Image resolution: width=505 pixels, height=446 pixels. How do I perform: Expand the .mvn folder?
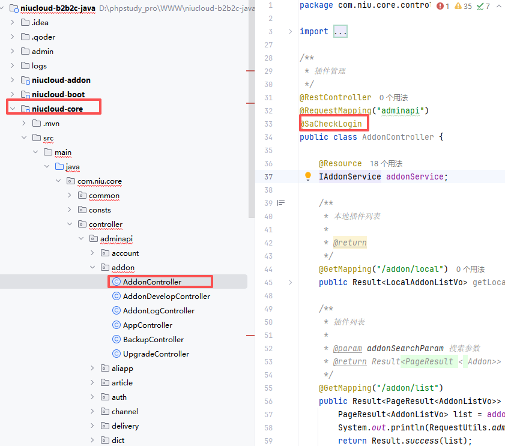pos(24,124)
